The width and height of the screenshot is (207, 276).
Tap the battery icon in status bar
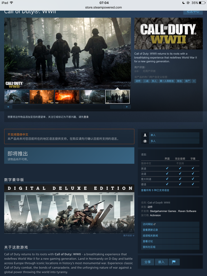202,3
